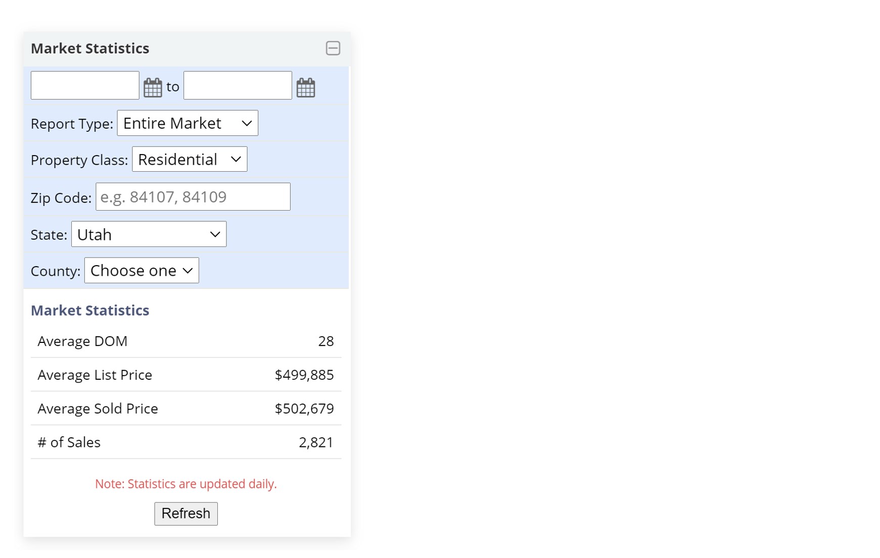Choose a county from County dropdown

[142, 271]
